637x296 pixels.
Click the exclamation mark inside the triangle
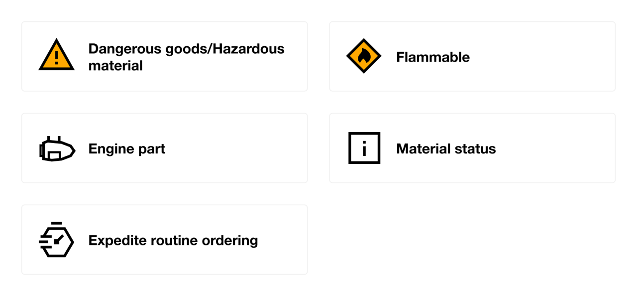point(57,58)
